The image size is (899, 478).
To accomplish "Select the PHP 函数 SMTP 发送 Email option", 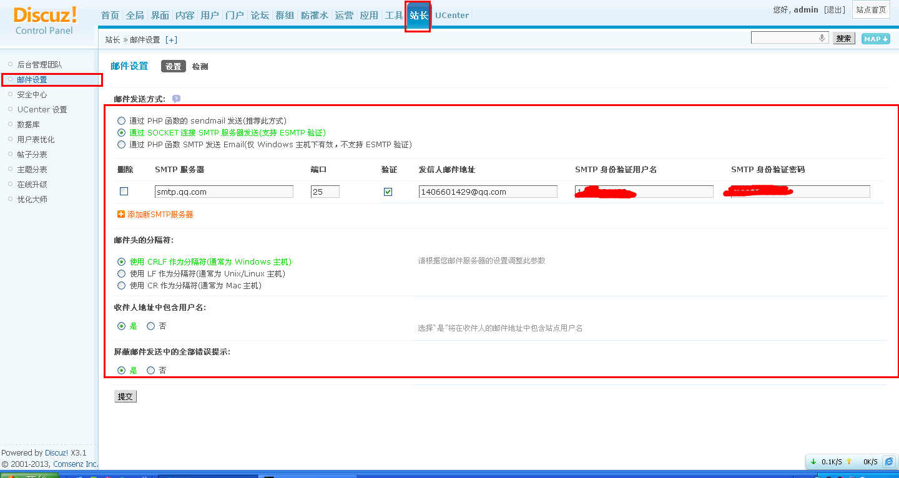I will [x=121, y=145].
